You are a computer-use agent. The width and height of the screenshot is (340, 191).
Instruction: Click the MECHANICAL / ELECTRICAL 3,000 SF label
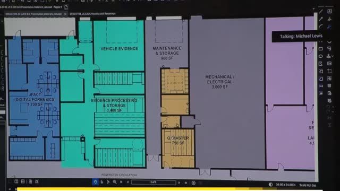pyautogui.click(x=219, y=82)
